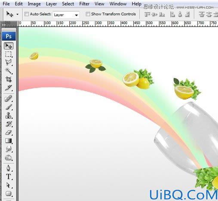Viewport: 218px width, 201px height.
Task: Click the Ps logo on the toolbox
Action: pos(9,36)
